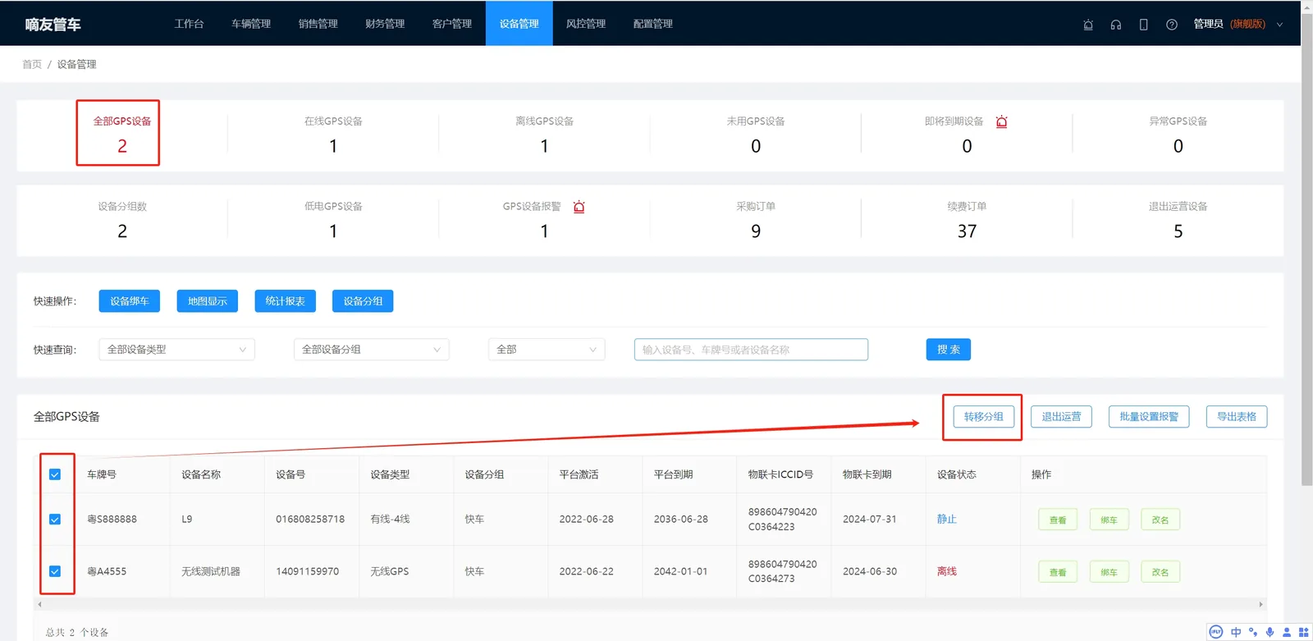Click the 首页 breadcrumb link

point(32,64)
